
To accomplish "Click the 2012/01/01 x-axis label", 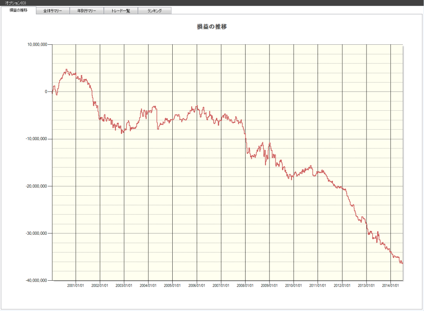I will (342, 286).
